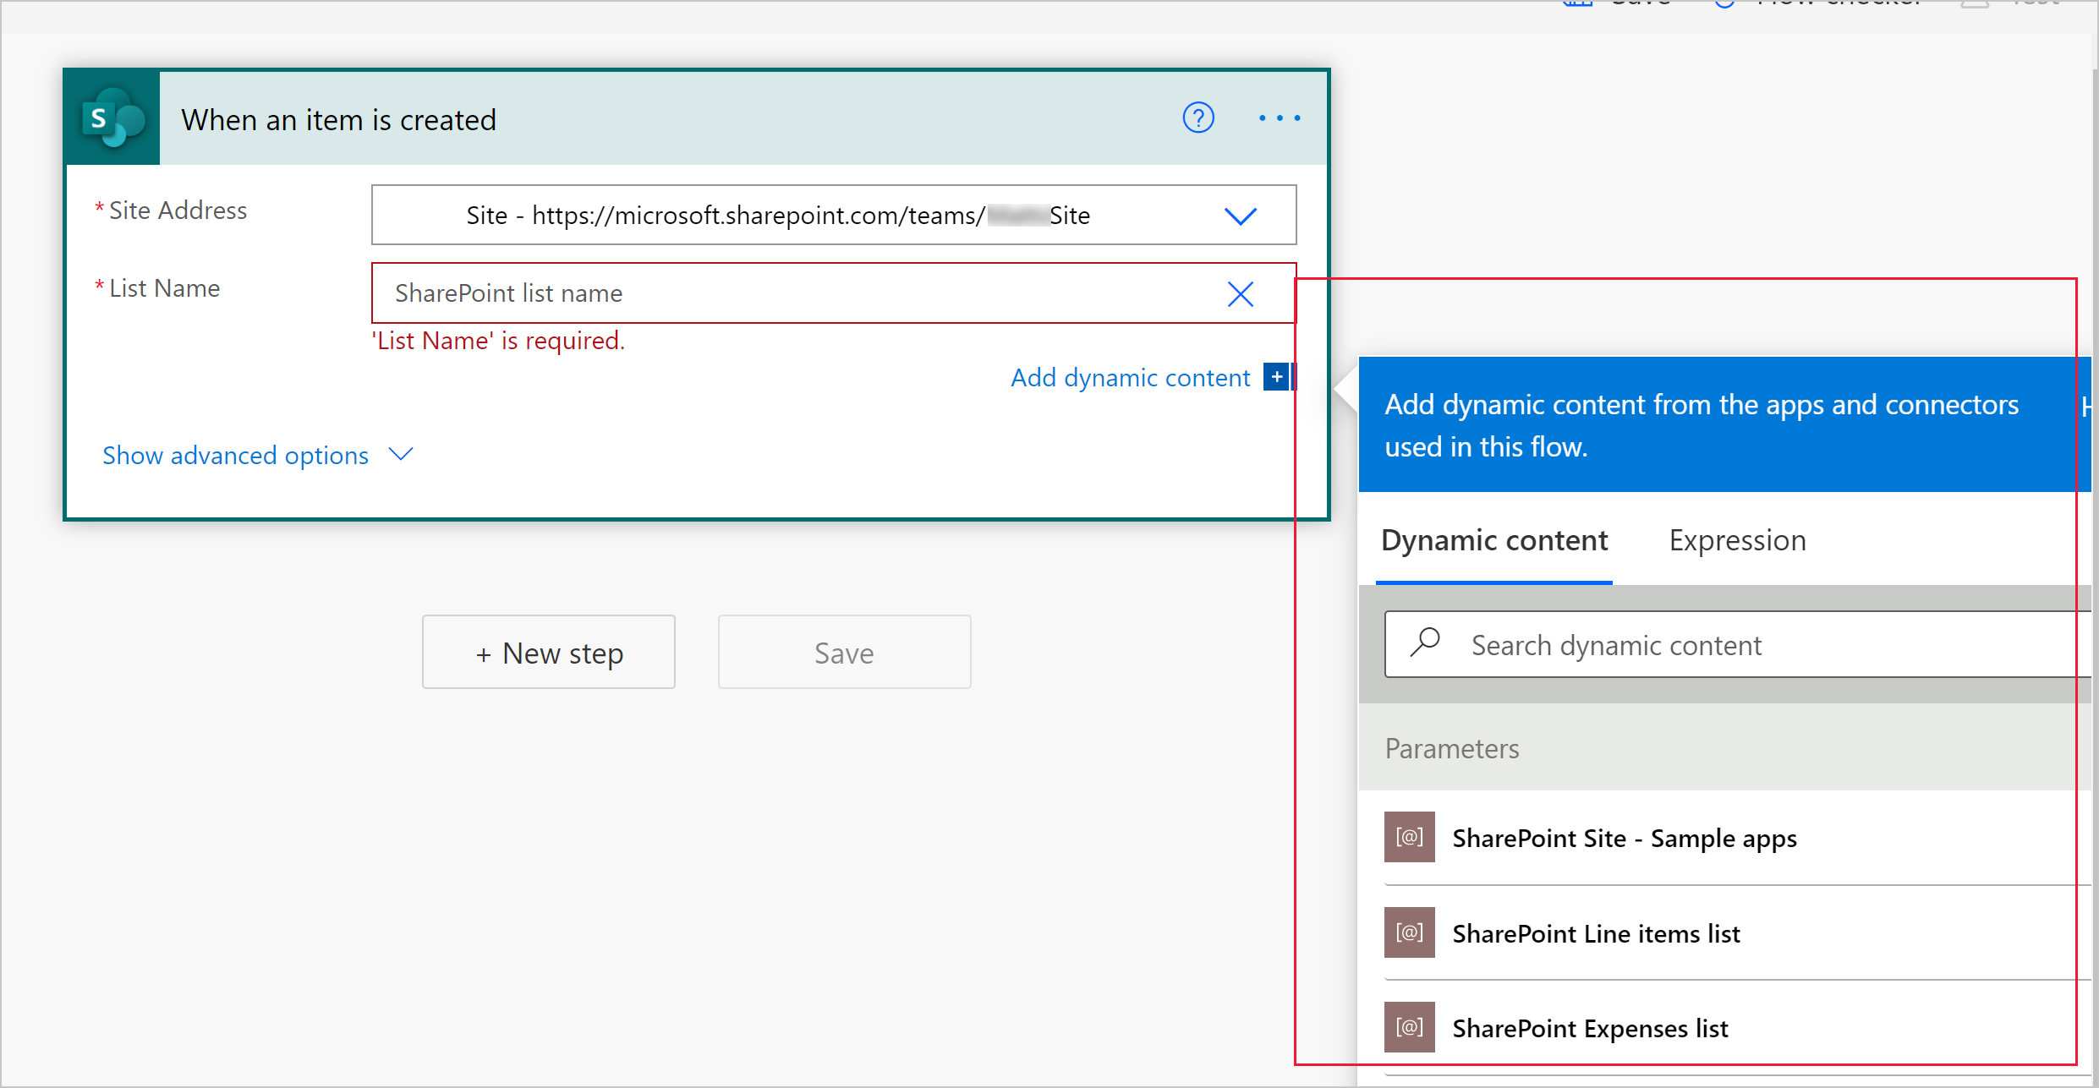Click the SharePoint Line items list icon
This screenshot has width=2099, height=1088.
pyautogui.click(x=1411, y=932)
